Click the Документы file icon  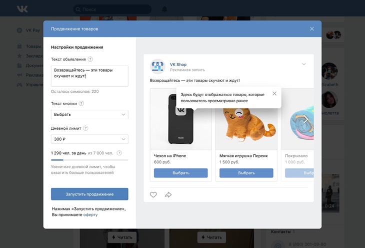pyautogui.click(x=19, y=66)
